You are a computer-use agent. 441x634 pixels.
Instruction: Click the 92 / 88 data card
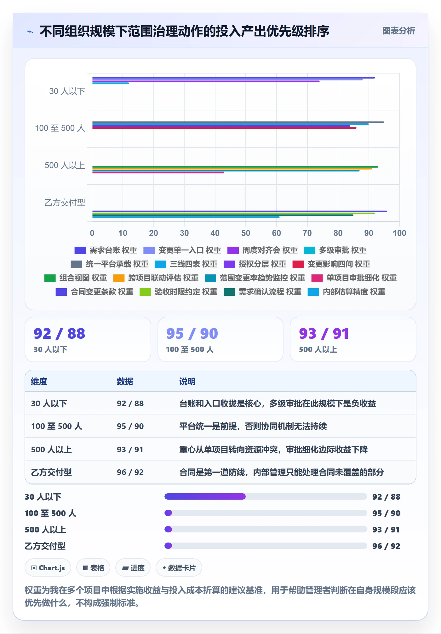(88, 339)
